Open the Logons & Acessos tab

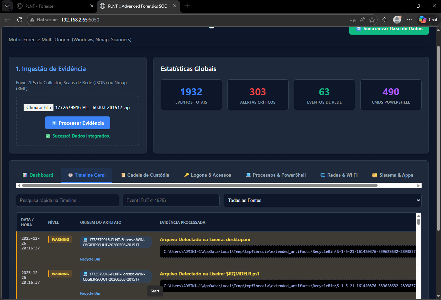click(208, 175)
